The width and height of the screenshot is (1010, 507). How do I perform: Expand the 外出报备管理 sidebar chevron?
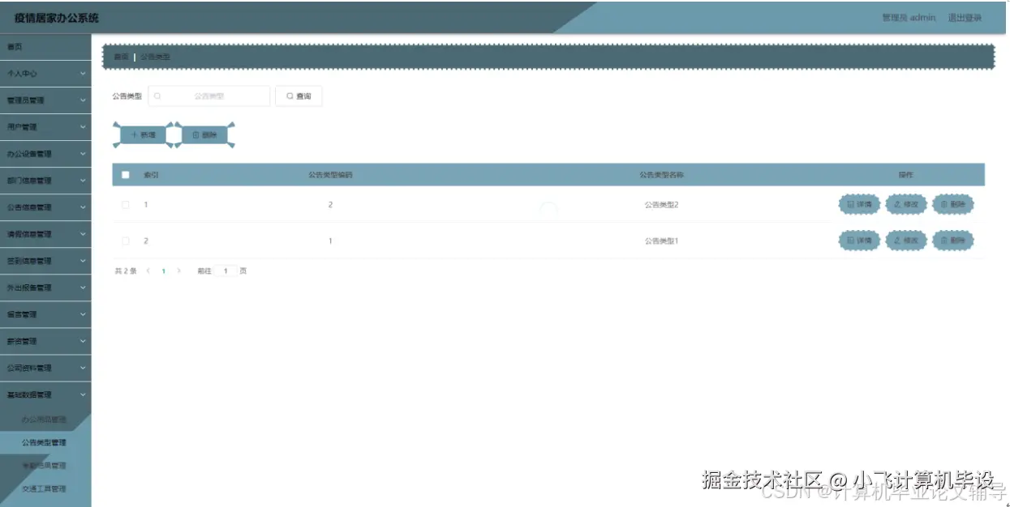(83, 288)
